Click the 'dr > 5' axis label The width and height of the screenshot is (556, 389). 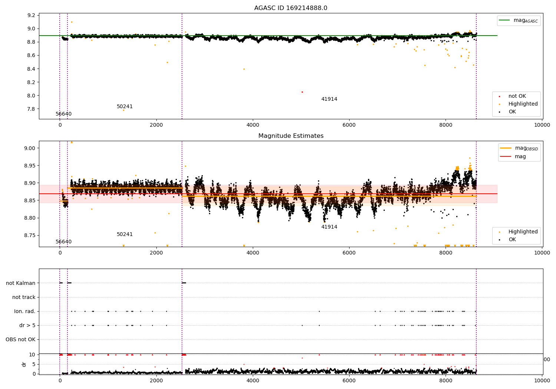tap(27, 326)
